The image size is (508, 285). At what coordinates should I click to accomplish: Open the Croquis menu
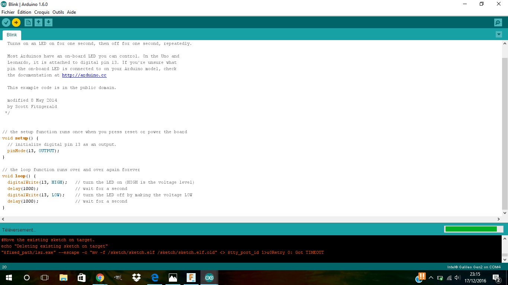42,12
